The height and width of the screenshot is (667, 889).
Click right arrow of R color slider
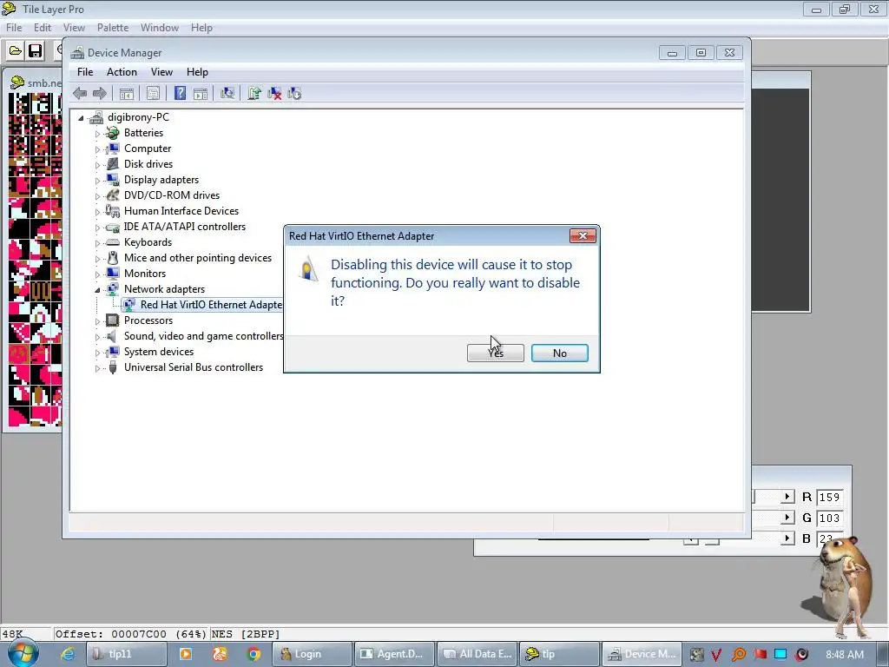[x=787, y=497]
